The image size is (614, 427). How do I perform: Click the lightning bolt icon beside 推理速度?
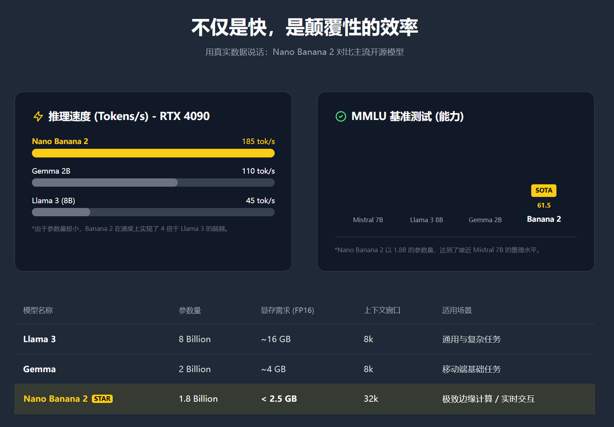38,116
